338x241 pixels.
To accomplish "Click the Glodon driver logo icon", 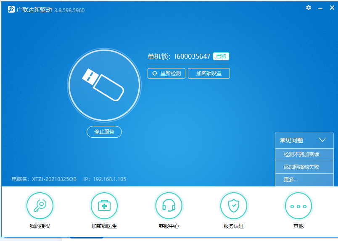I will (11, 9).
